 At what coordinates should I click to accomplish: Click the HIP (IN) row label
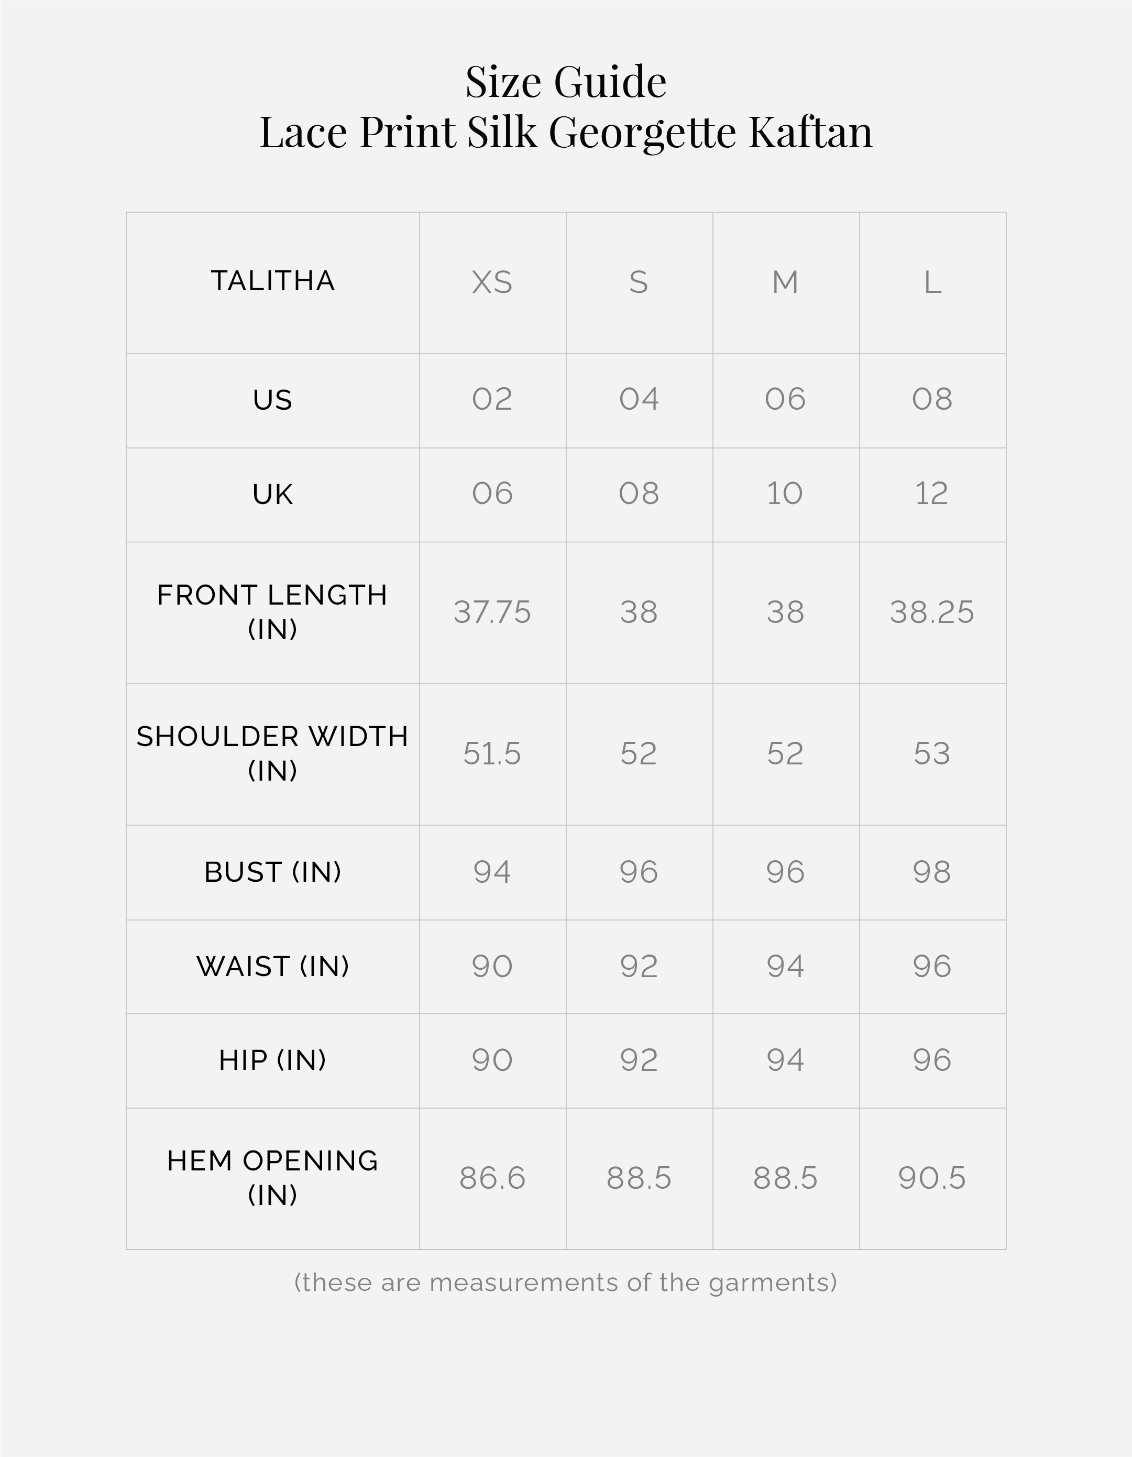click(x=273, y=1060)
